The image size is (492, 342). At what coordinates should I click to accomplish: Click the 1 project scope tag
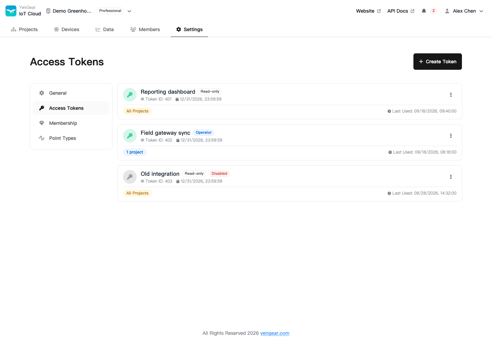click(x=135, y=152)
